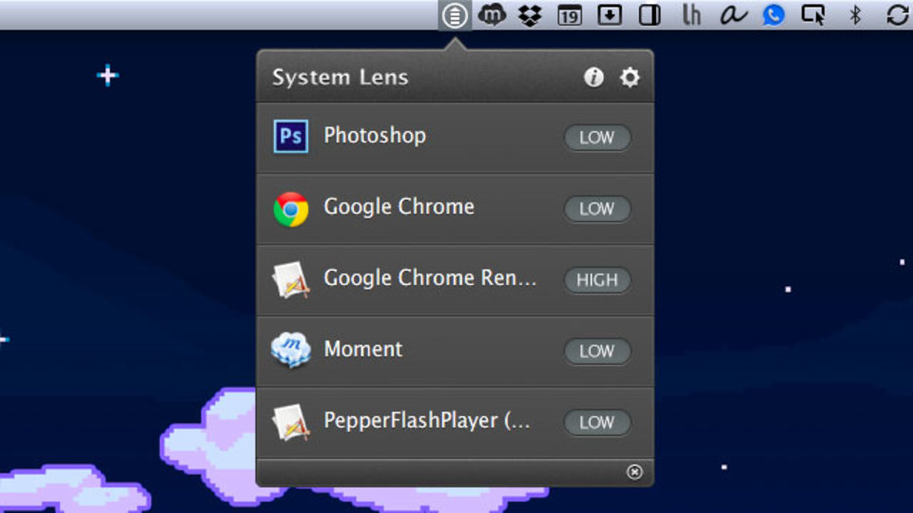The height and width of the screenshot is (513, 913).
Task: Open System Lens settings gear
Action: 630,77
